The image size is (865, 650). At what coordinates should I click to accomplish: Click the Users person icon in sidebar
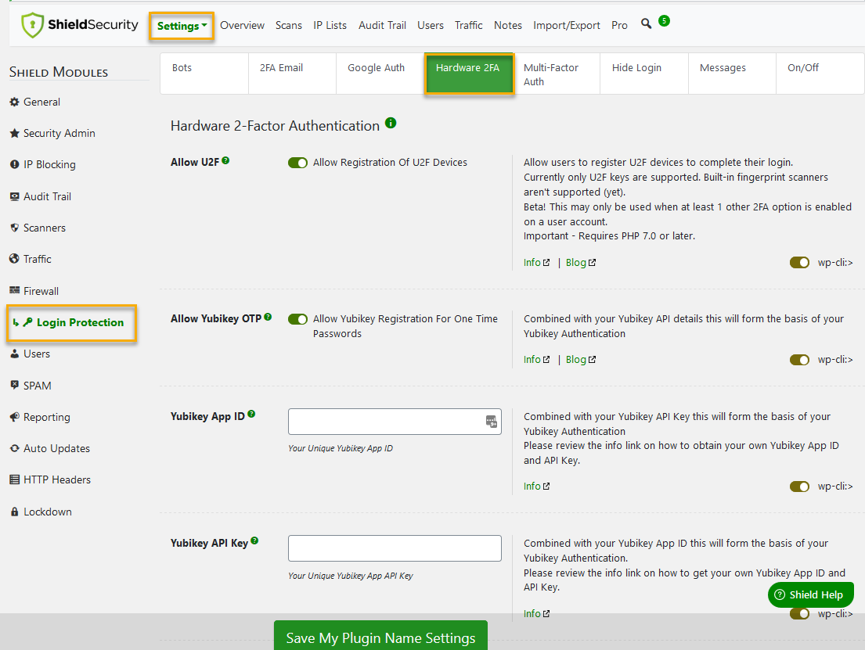14,354
